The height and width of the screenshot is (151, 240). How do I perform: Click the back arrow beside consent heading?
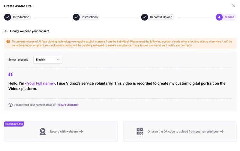pos(6,31)
